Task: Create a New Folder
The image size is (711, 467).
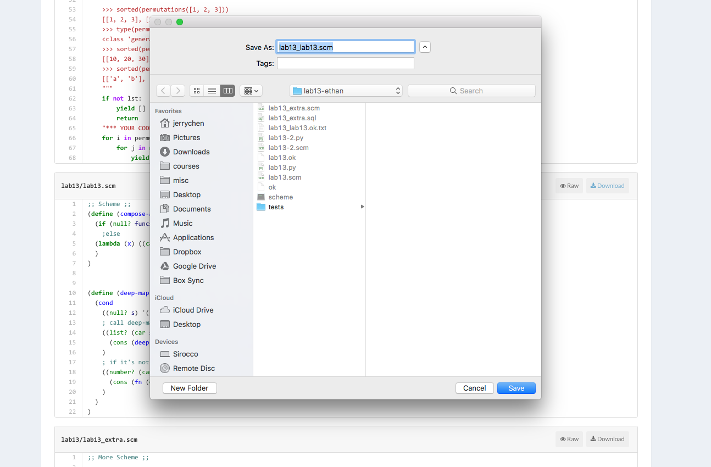Action: click(190, 388)
